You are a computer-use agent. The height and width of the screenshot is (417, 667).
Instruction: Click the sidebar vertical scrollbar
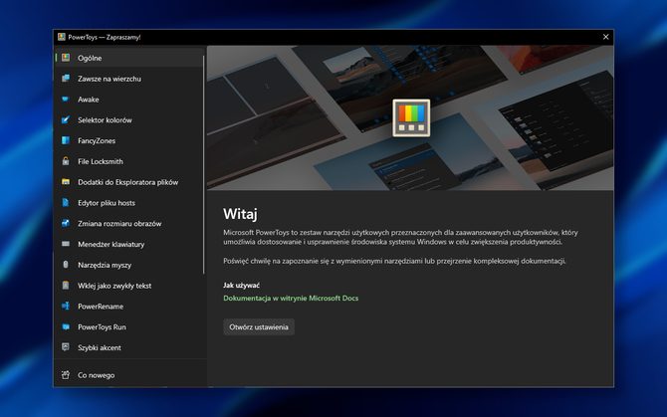(x=204, y=165)
